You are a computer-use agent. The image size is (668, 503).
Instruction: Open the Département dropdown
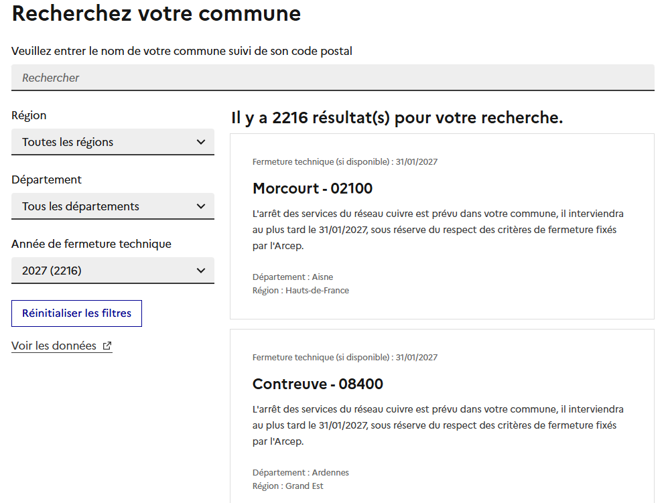point(113,206)
